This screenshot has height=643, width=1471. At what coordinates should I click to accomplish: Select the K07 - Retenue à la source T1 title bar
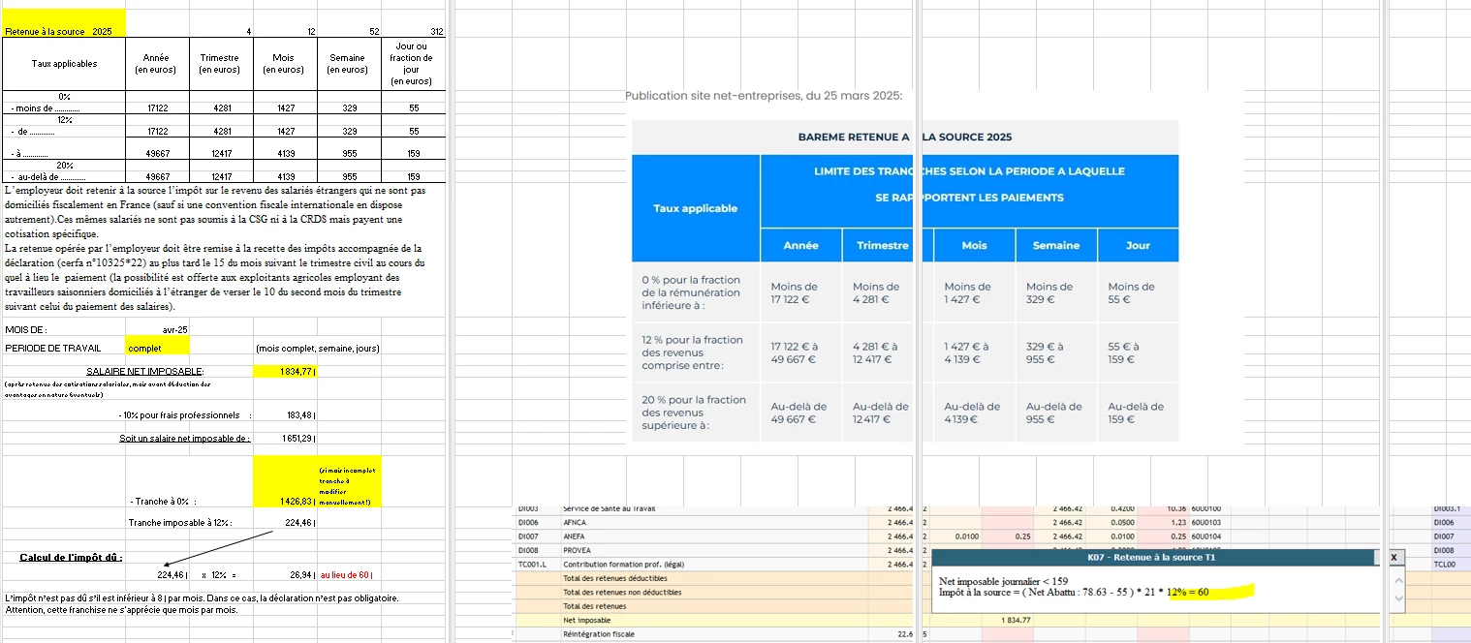[x=1151, y=558]
